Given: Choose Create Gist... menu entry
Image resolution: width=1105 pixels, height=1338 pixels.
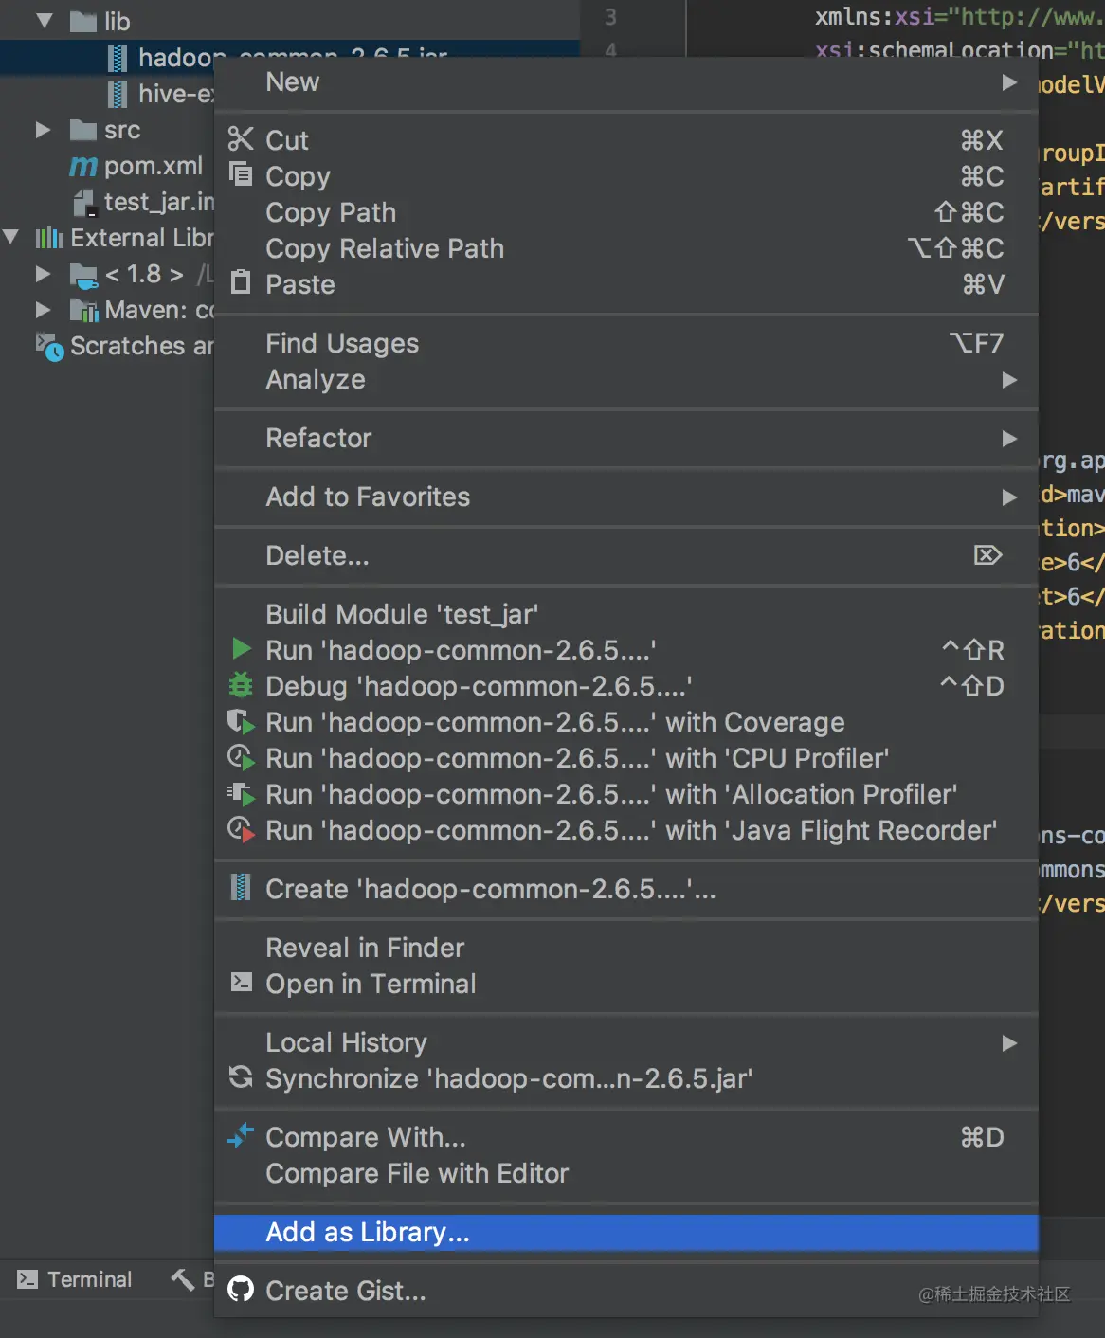Looking at the screenshot, I should pyautogui.click(x=626, y=1291).
